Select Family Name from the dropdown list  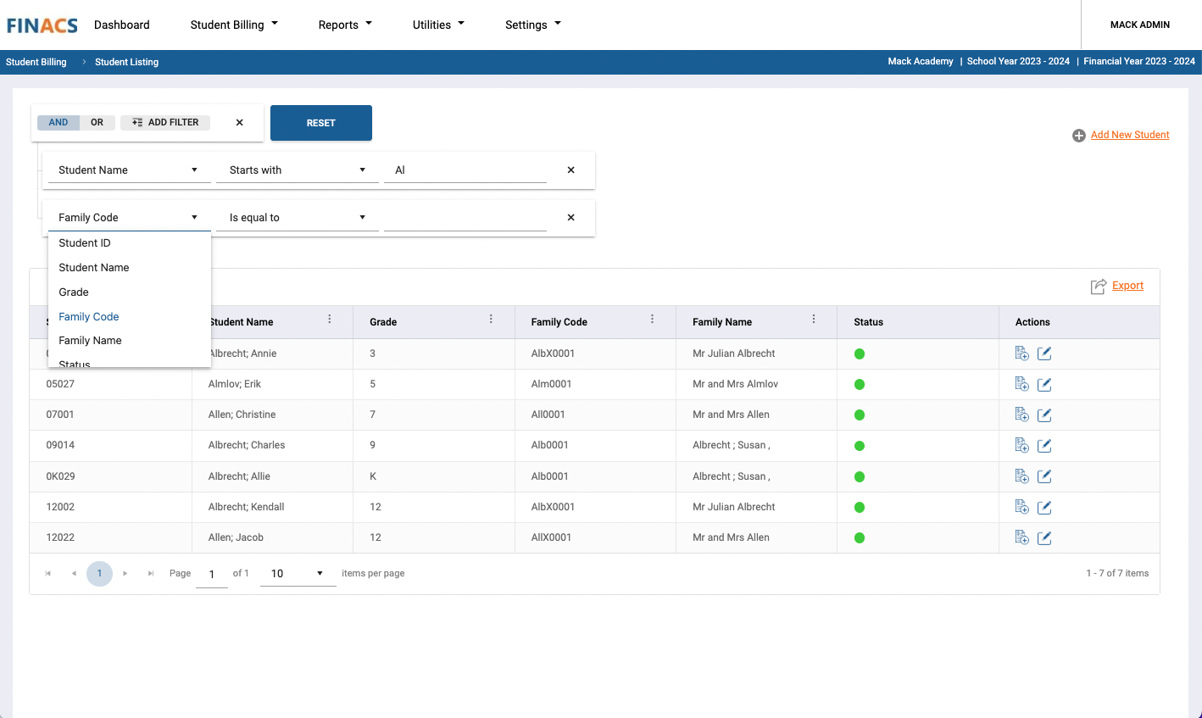click(x=91, y=341)
